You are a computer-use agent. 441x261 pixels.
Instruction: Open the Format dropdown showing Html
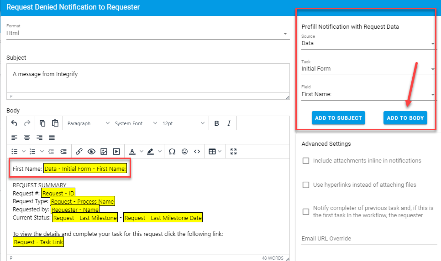[x=147, y=33]
